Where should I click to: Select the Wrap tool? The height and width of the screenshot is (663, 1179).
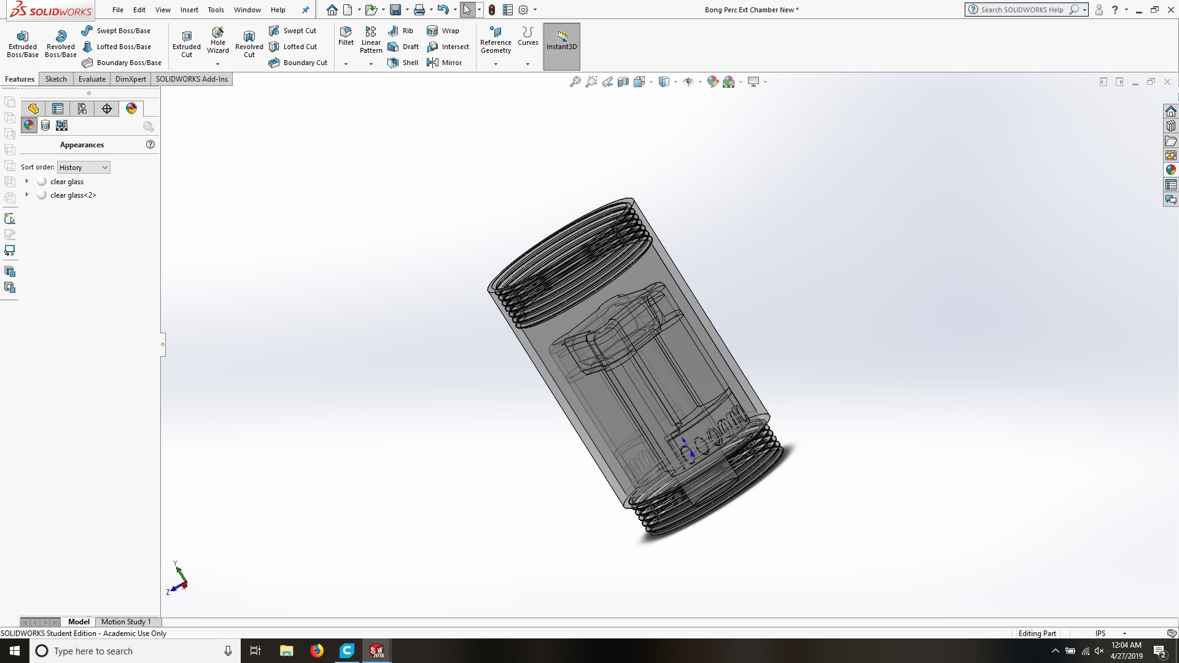click(x=443, y=31)
